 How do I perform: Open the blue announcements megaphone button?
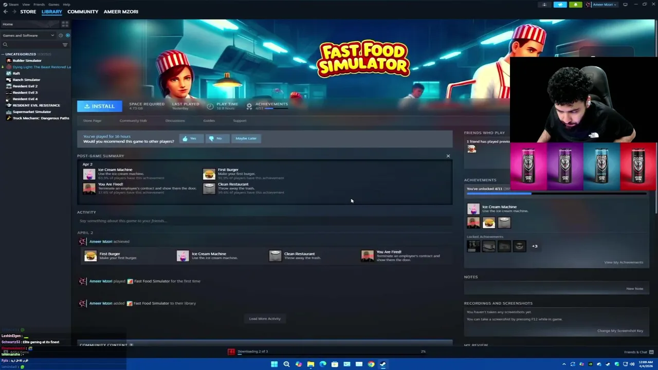pos(560,5)
